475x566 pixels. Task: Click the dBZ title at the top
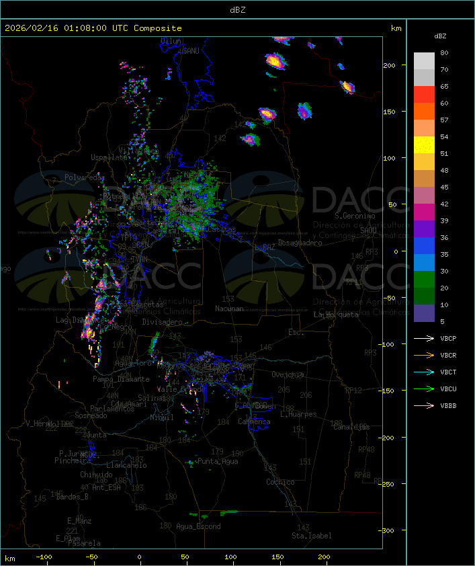(238, 10)
